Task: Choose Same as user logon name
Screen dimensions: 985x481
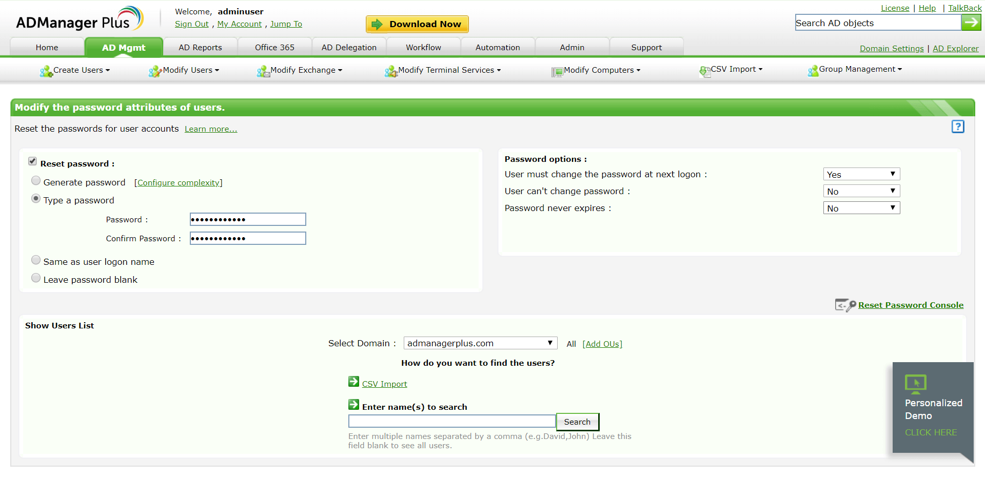Action: click(x=36, y=260)
